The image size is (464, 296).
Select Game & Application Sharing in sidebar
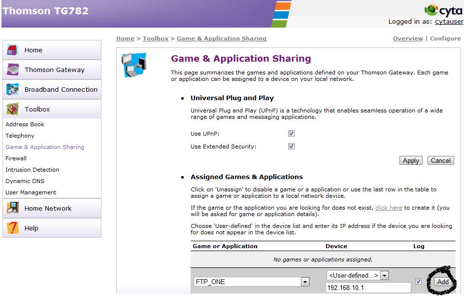point(45,147)
